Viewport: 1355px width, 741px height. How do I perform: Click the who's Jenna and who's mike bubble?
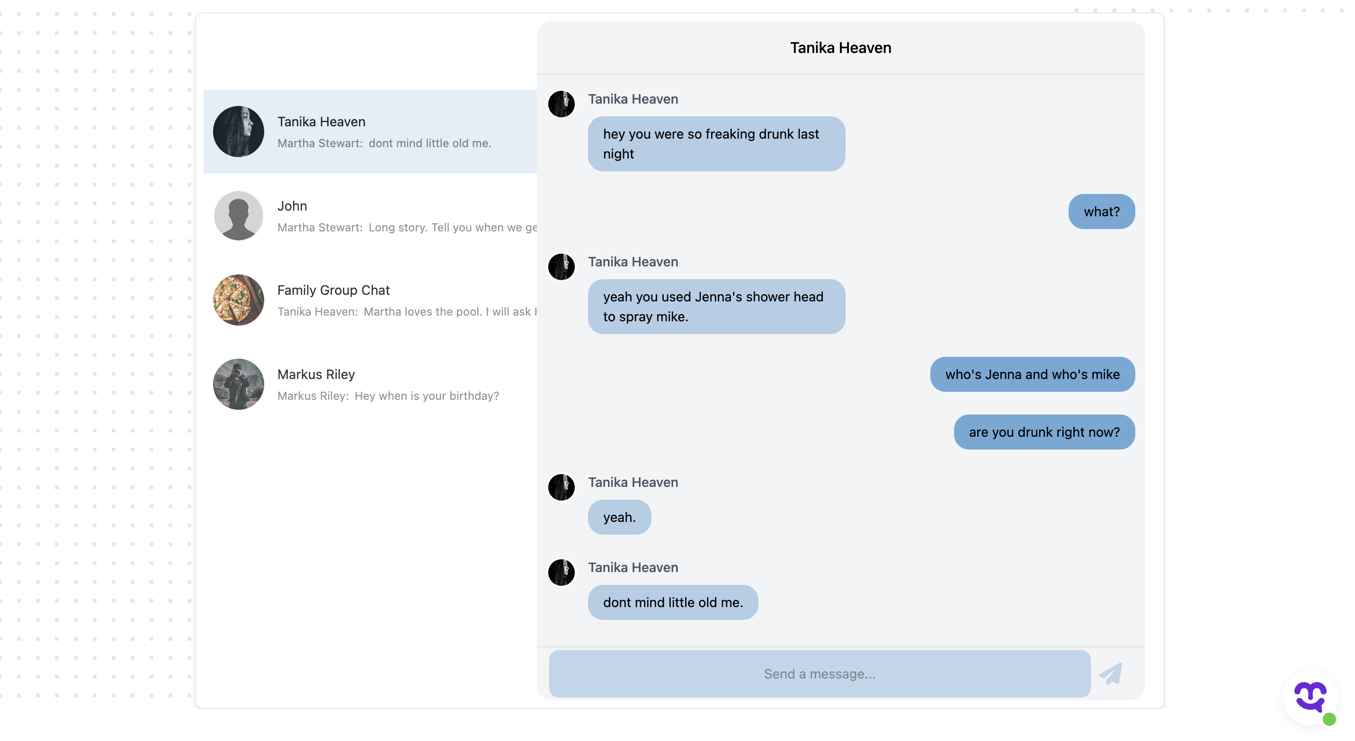[x=1032, y=374]
